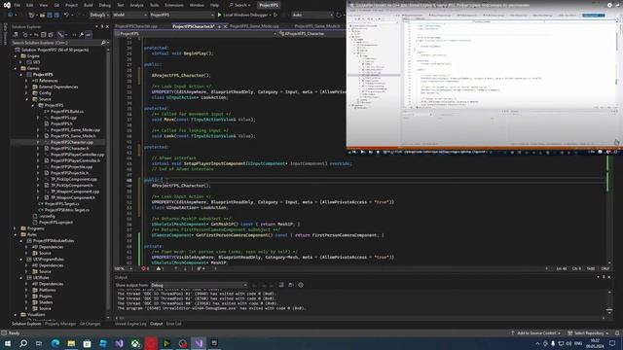The height and width of the screenshot is (350, 623).
Task: Click Add to Source Control in status bar
Action: pos(535,332)
